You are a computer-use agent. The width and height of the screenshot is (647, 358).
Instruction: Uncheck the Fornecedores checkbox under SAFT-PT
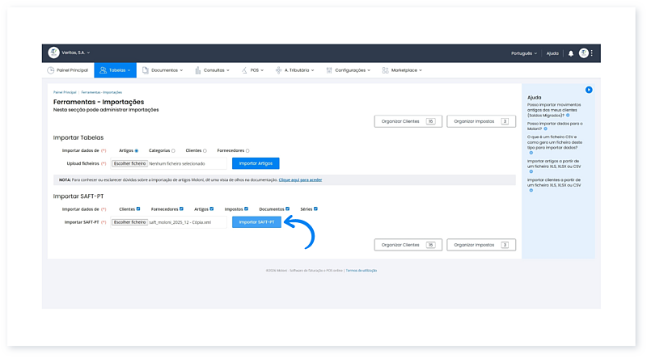coord(181,208)
